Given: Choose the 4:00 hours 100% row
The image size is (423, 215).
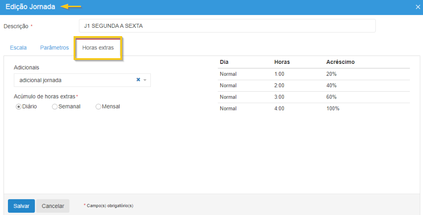Looking at the screenshot, I should (x=313, y=108).
